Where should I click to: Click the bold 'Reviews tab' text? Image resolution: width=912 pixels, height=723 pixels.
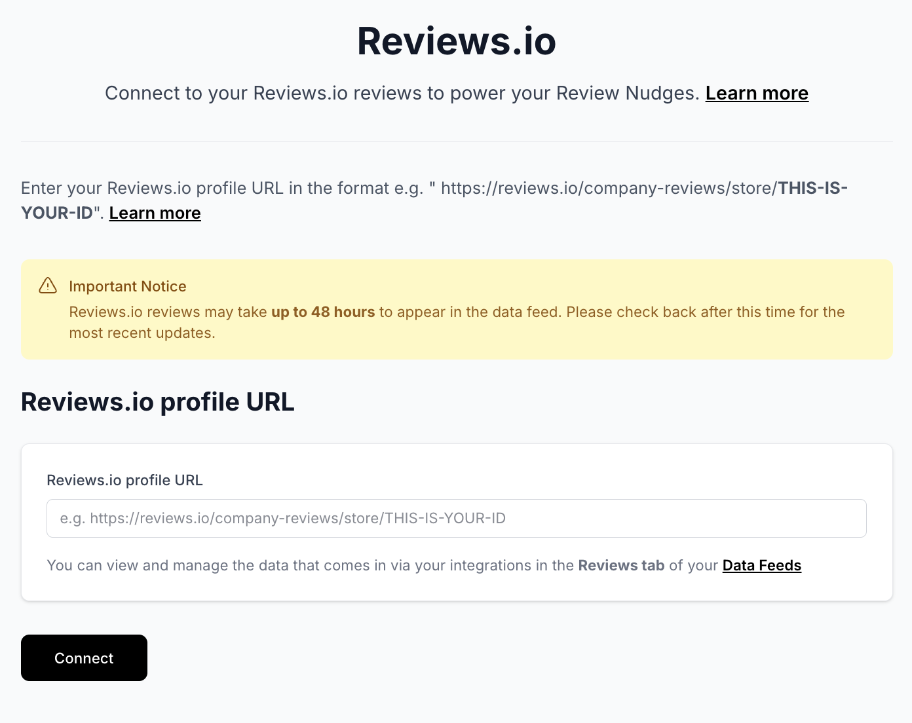click(621, 565)
